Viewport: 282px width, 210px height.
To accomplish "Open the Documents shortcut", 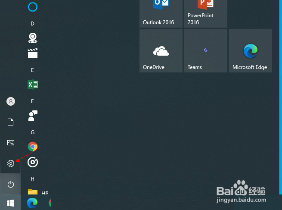I will (10, 122).
